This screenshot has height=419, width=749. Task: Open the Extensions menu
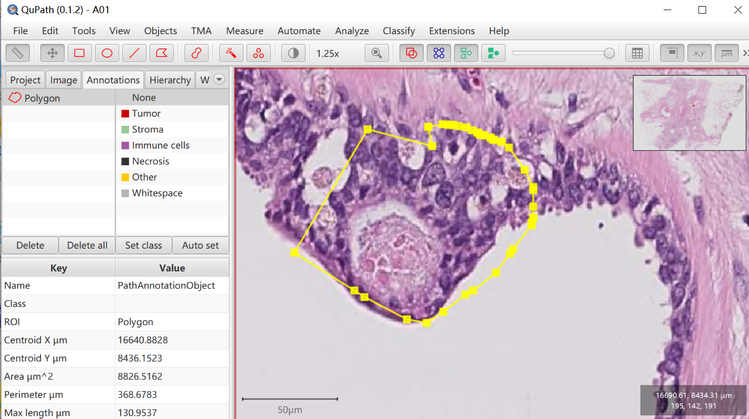pos(452,31)
